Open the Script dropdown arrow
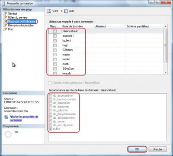Viewport: 173px width, 156px height. coord(61,11)
